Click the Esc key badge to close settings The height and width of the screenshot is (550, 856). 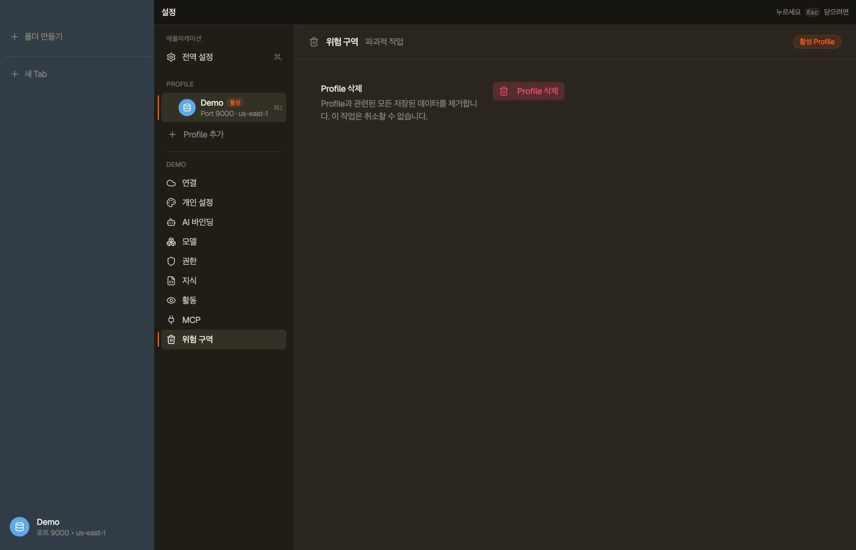(812, 12)
